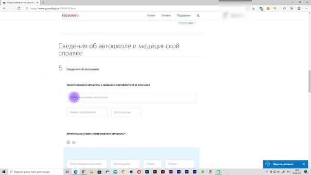
Task: Launch Media Encoder from the taskbar
Action: click(187, 172)
